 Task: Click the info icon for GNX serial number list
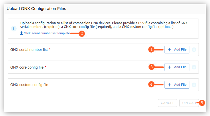click(x=194, y=50)
